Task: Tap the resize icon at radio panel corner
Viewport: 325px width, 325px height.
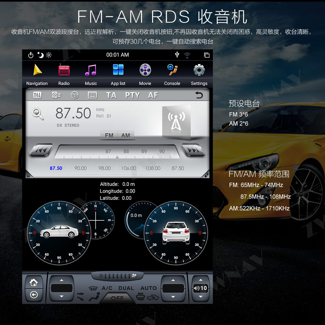Action: [x=206, y=175]
